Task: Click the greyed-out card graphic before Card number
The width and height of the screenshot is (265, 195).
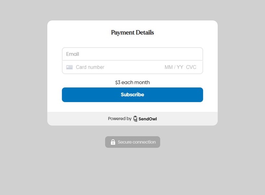Action: (x=69, y=67)
